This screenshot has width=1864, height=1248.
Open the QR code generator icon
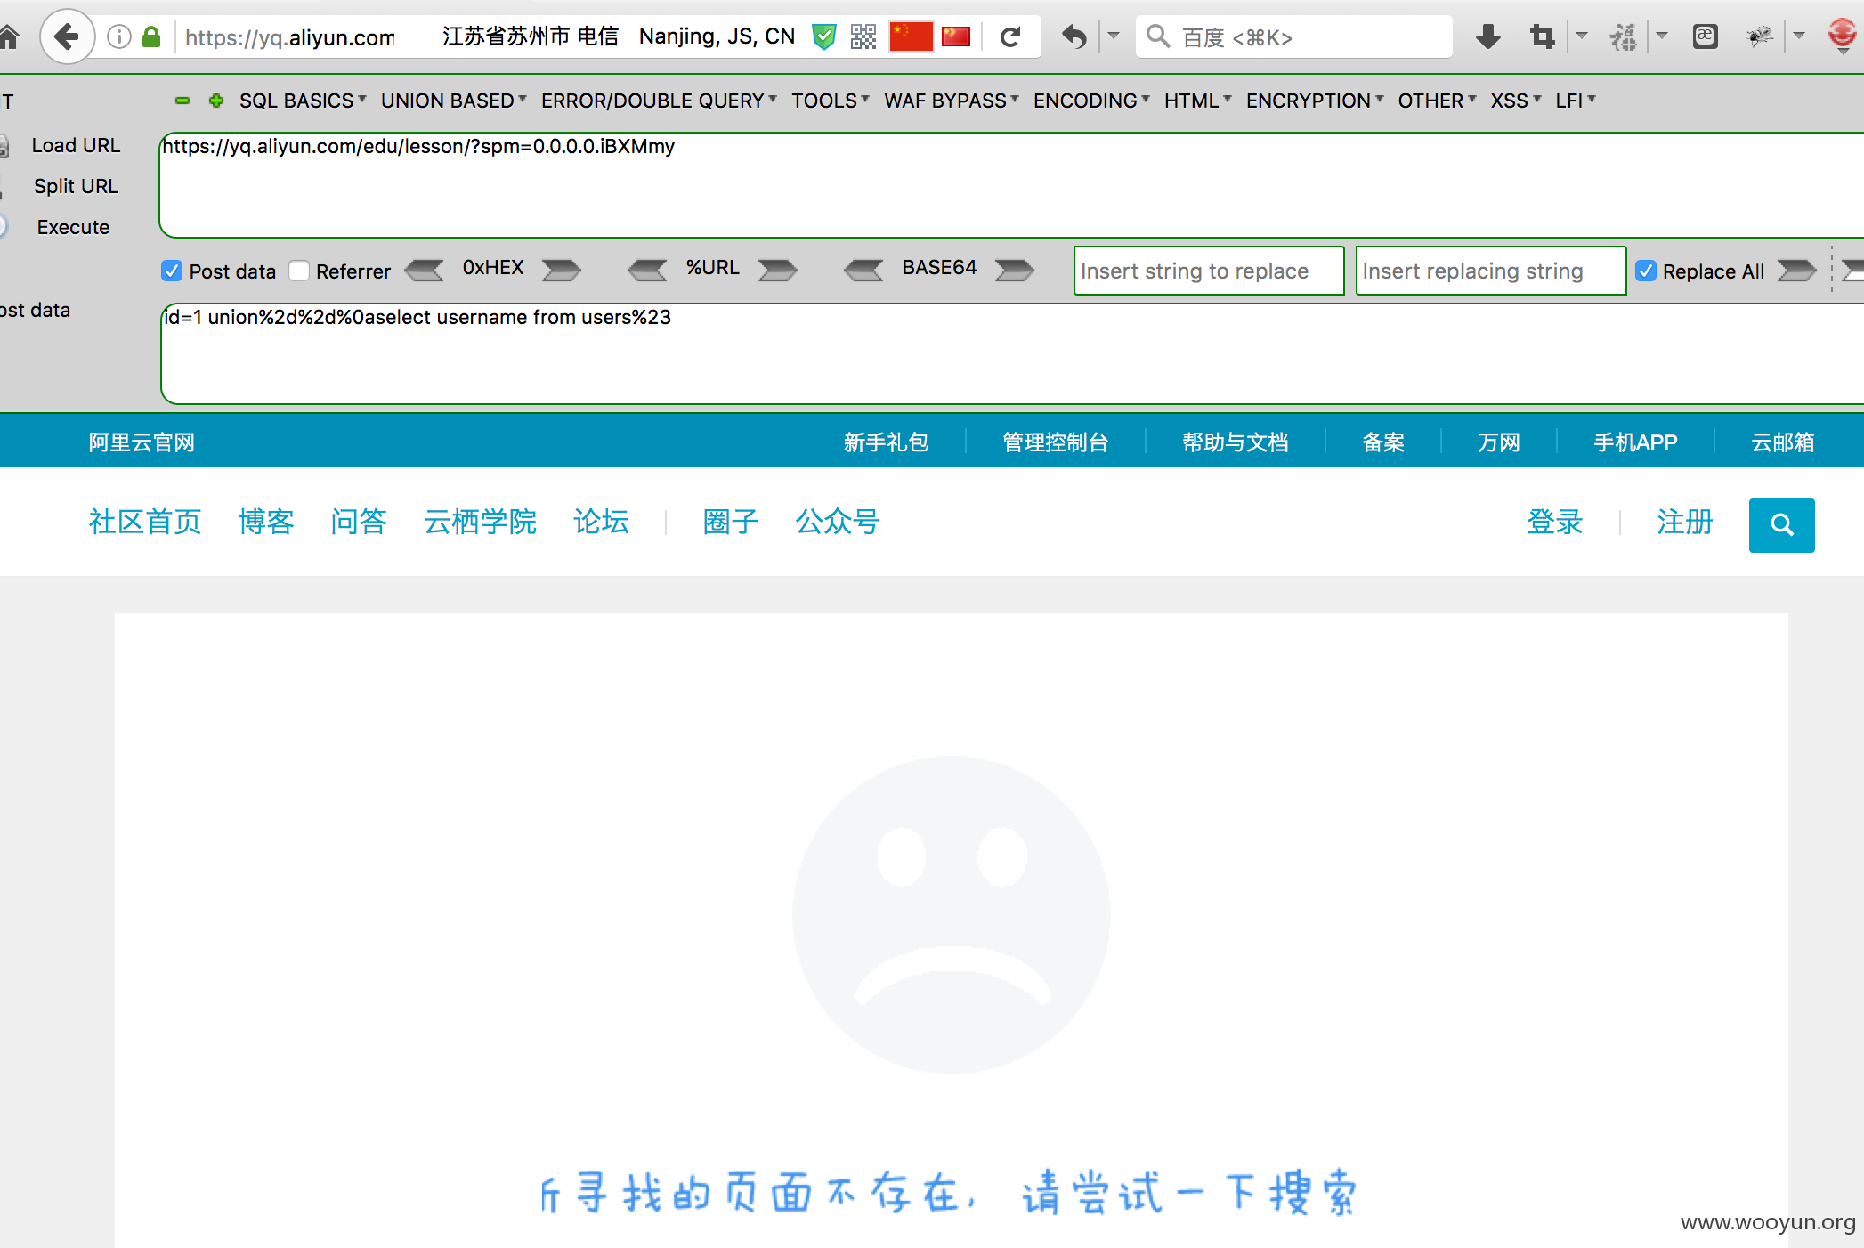pos(863,36)
